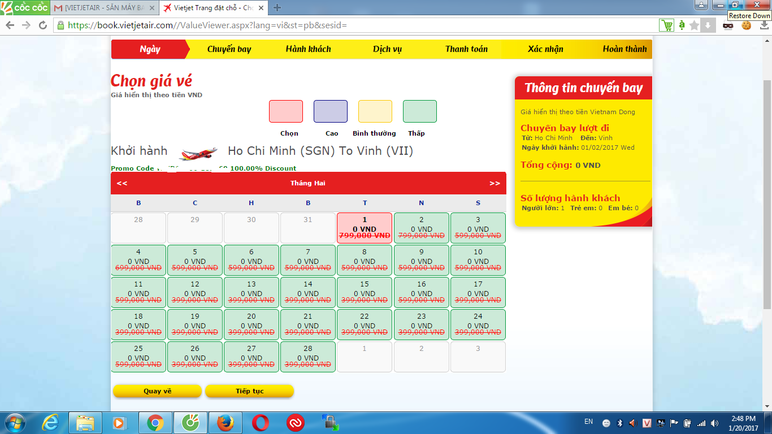Screen dimensions: 772x434
Task: Click the grey download arrow in address bar
Action: coord(708,25)
